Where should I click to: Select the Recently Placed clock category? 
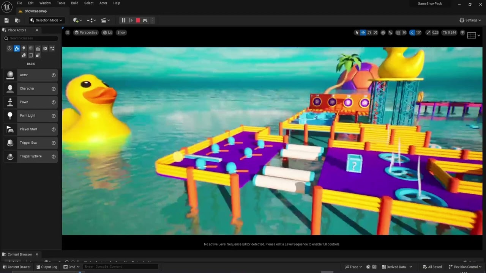point(9,48)
